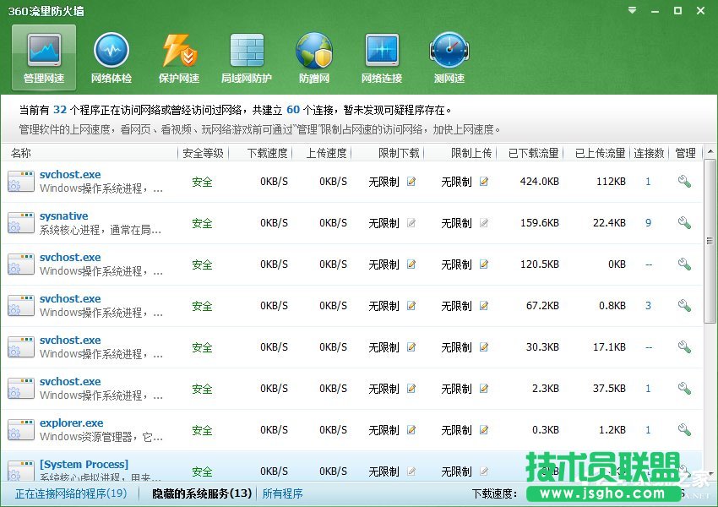Switch to 所有程序 tab
Image resolution: width=718 pixels, height=507 pixels.
(282, 493)
